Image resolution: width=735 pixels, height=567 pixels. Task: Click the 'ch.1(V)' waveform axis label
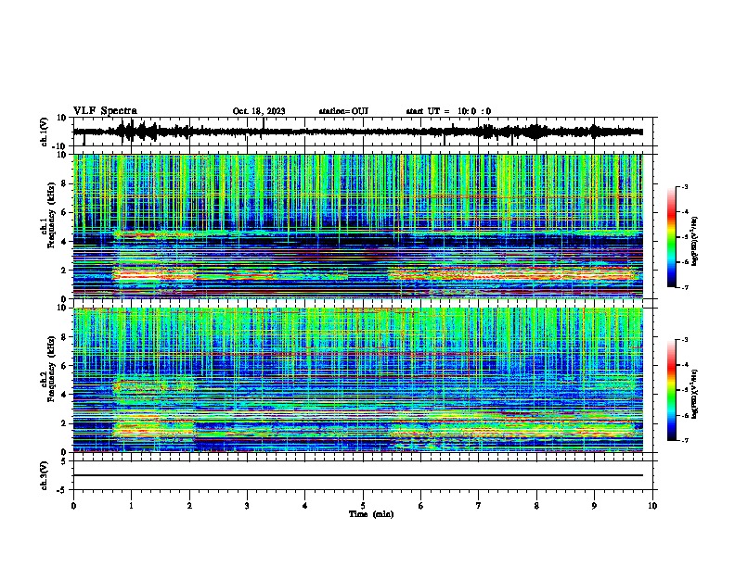[x=45, y=132]
